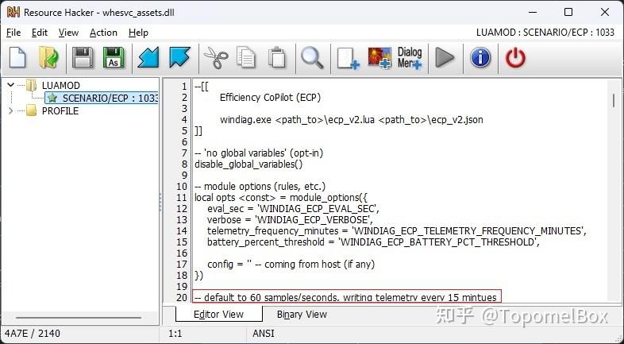Viewport: 624px width, 344px height.
Task: Click the Resource Hacker title bar logo
Action: pyautogui.click(x=13, y=13)
